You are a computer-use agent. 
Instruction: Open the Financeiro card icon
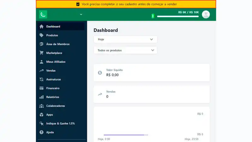point(41,88)
